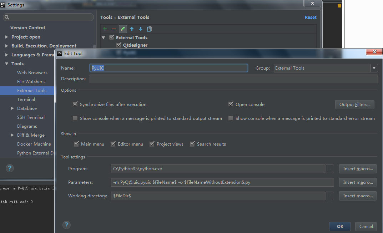Browse for the Program path
This screenshot has width=383, height=233.
tap(330, 169)
